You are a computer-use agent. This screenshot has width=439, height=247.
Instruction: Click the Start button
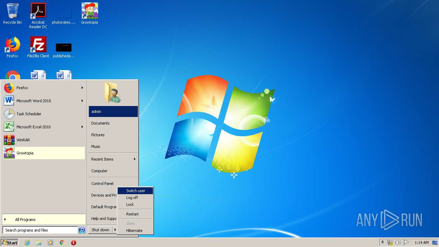tap(10, 243)
